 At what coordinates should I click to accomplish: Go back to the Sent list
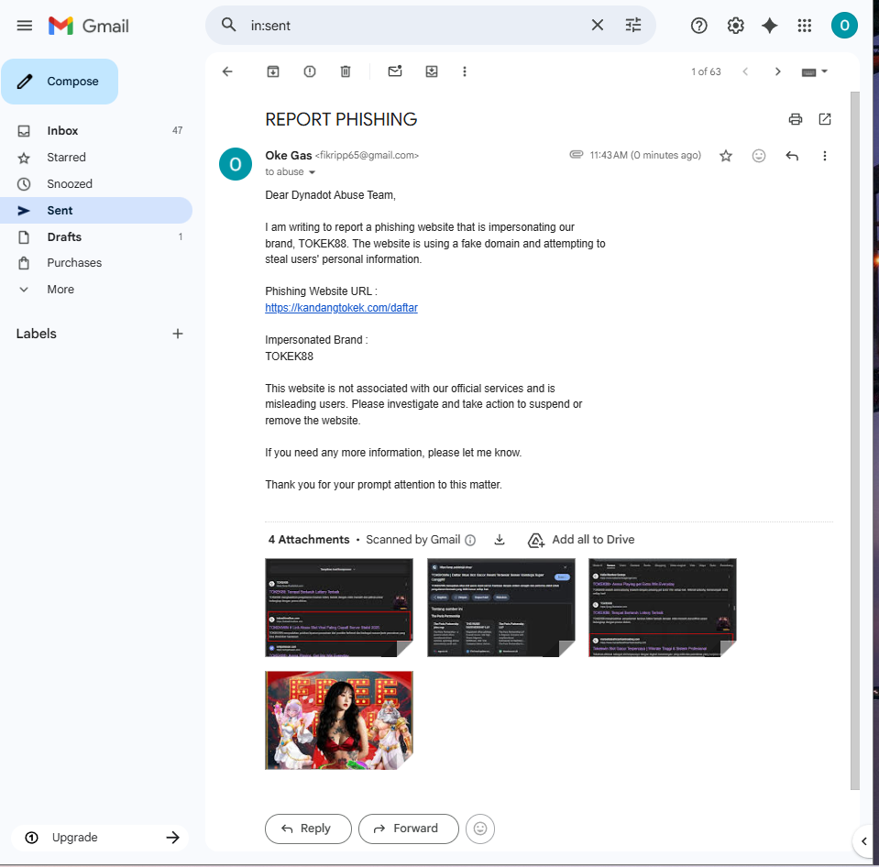227,71
